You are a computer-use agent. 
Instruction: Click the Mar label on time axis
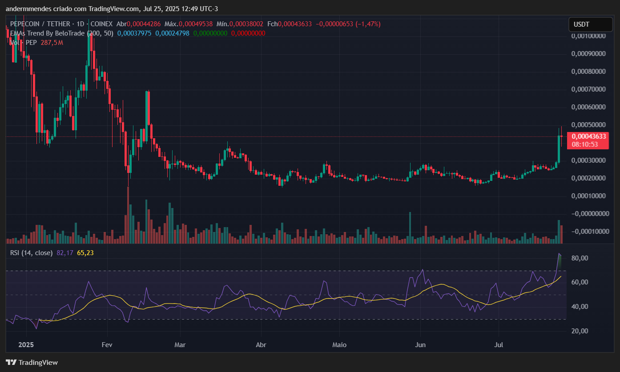180,345
